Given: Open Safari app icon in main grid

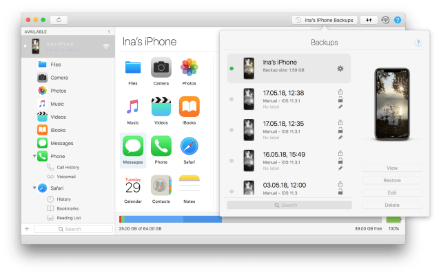Looking at the screenshot, I should 189,146.
